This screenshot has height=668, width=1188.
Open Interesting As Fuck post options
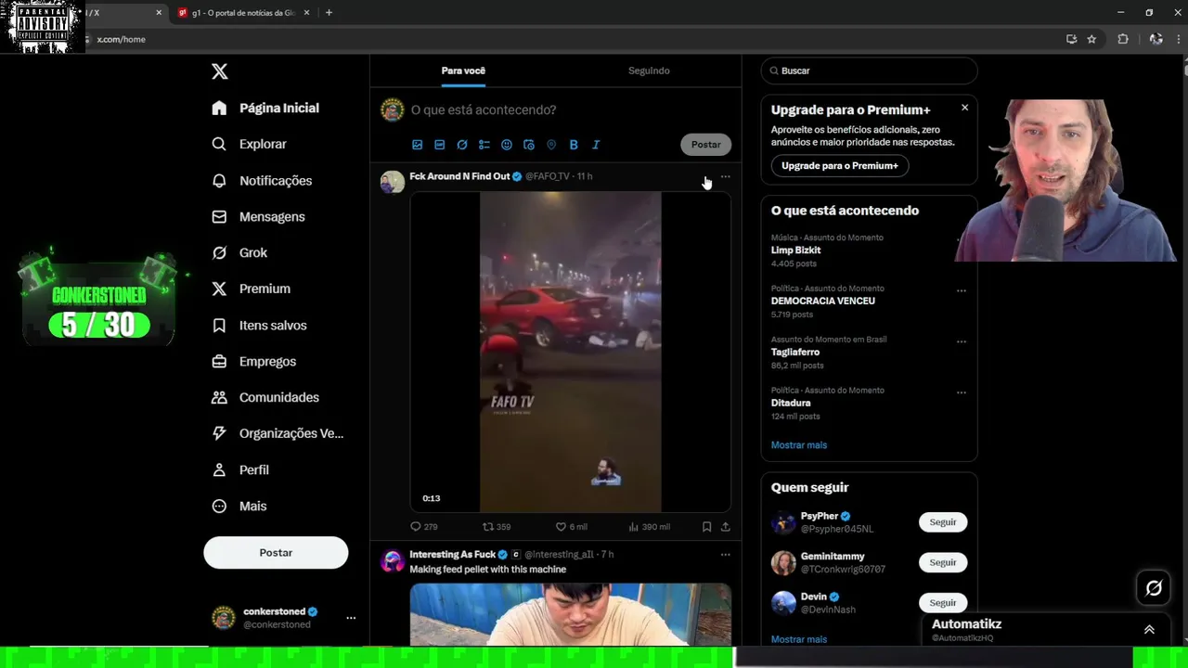click(725, 555)
